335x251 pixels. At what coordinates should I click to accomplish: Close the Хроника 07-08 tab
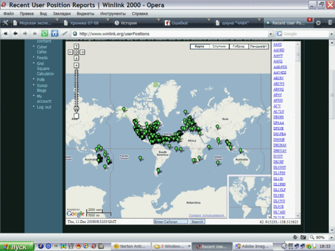click(x=108, y=20)
